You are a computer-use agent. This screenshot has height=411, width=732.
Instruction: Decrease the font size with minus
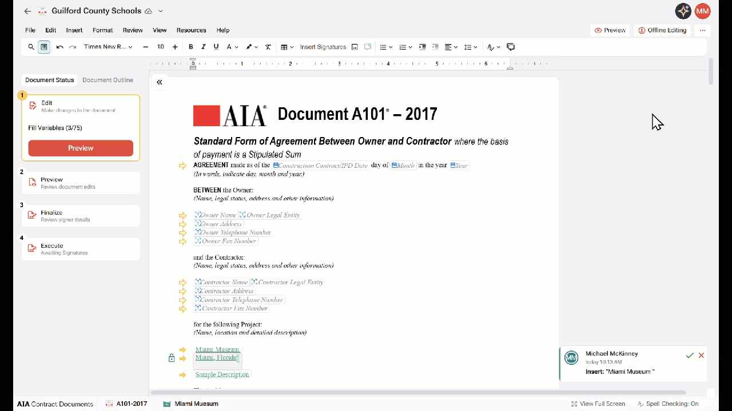point(146,47)
